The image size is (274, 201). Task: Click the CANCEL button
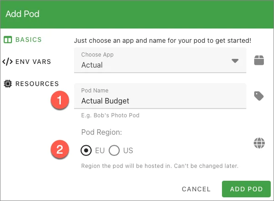196,189
